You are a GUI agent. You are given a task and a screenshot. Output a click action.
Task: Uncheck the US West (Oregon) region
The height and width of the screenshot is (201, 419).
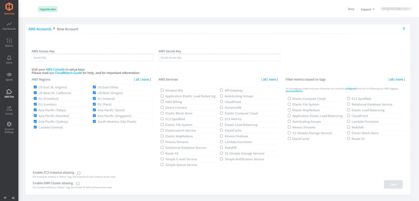pyautogui.click(x=94, y=93)
